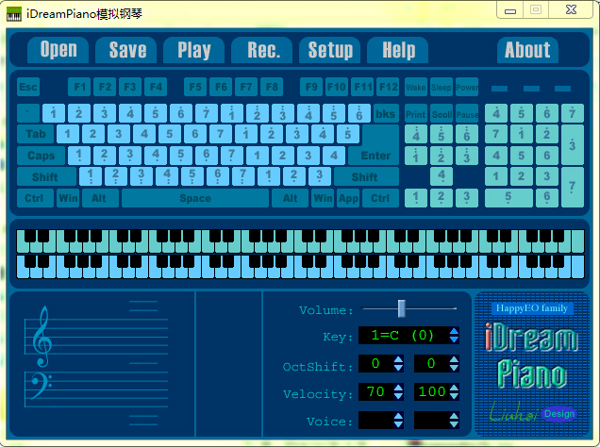600x447 pixels.
Task: Open the Setup menu
Action: coord(330,50)
